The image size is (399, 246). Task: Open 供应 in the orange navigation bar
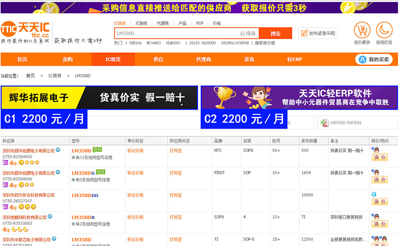coord(158,59)
